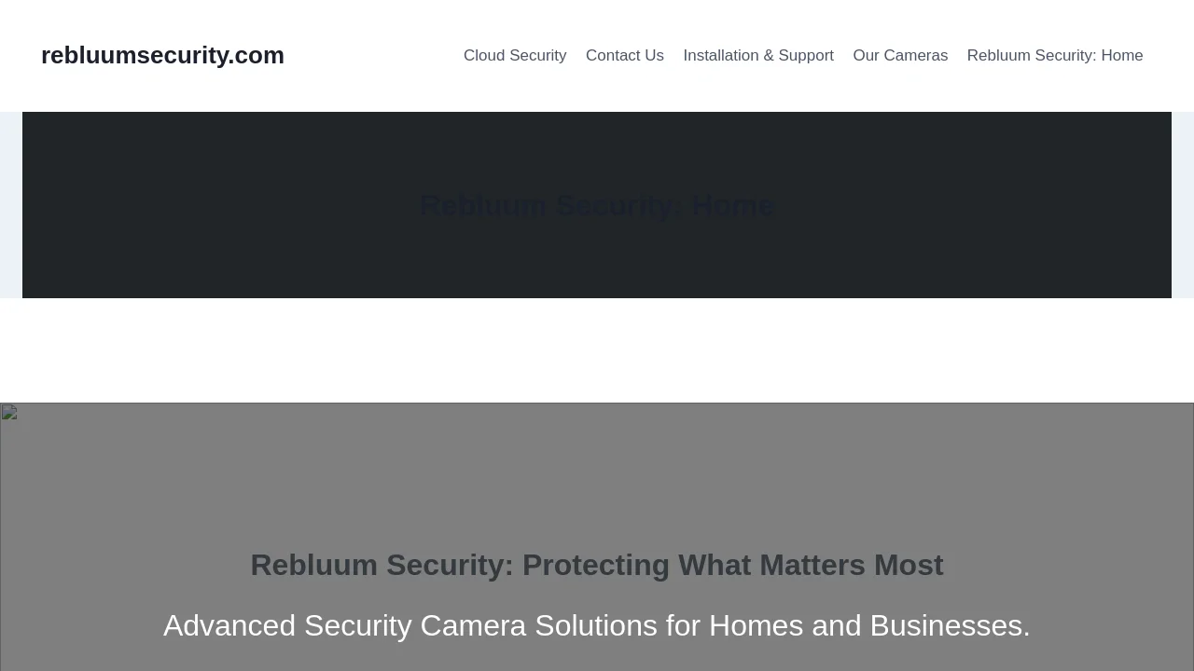1194x671 pixels.
Task: Click the light blue strip left of banner
Action: 10,205
